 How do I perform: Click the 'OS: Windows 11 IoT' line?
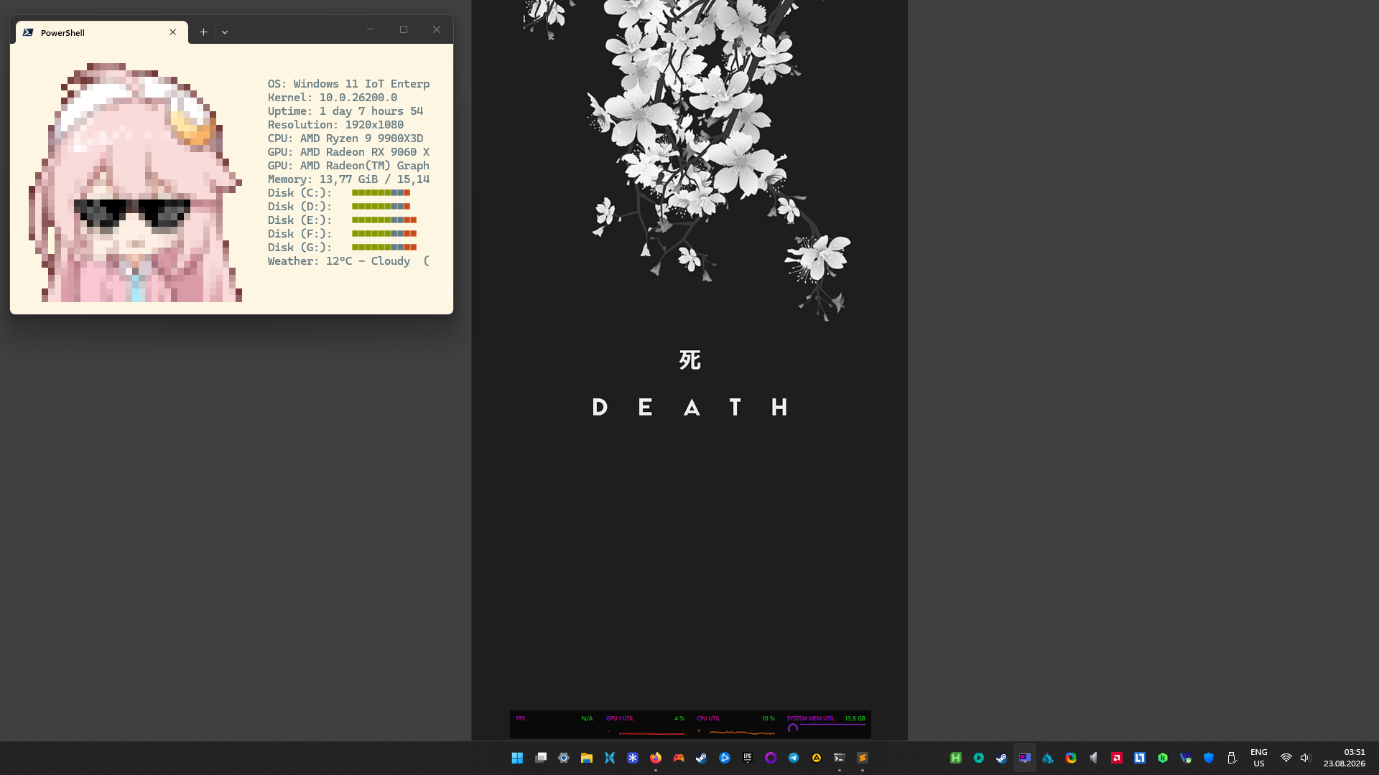coord(349,84)
